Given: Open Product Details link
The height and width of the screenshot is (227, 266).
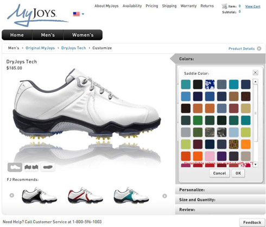Looking at the screenshot, I should [x=242, y=49].
